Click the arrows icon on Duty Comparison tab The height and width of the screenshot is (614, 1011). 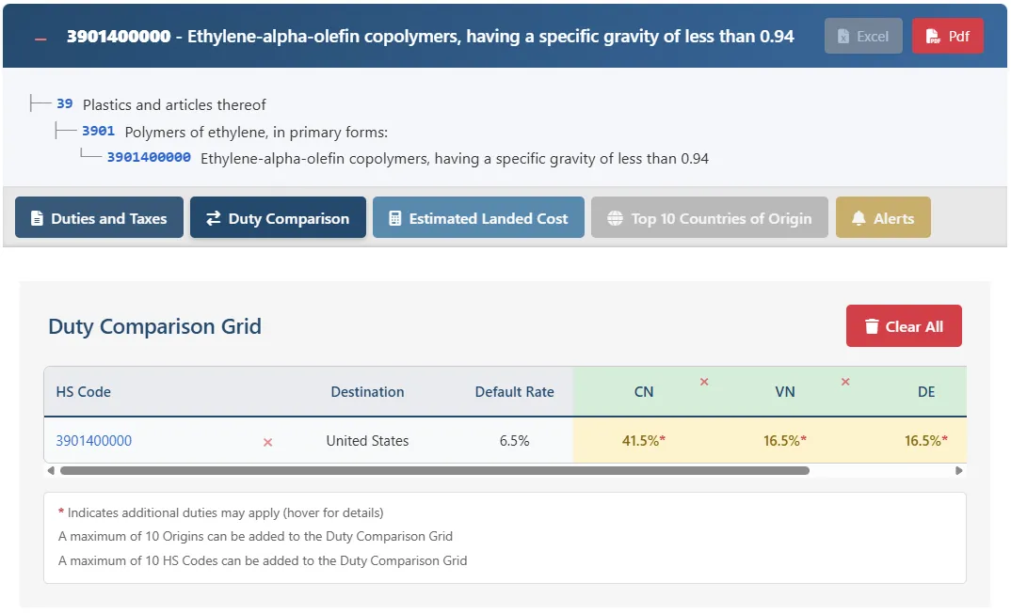pyautogui.click(x=214, y=217)
